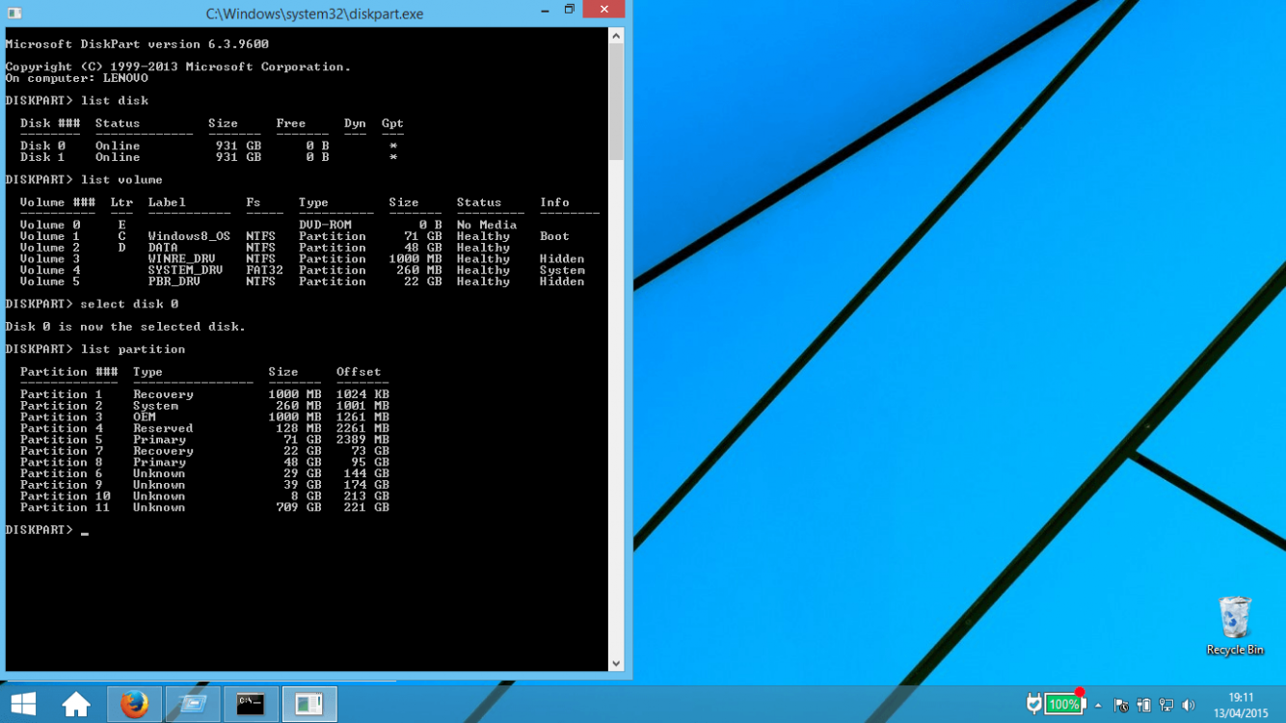
Task: Click the 'Windows8_OS' volume label
Action: [x=189, y=236]
